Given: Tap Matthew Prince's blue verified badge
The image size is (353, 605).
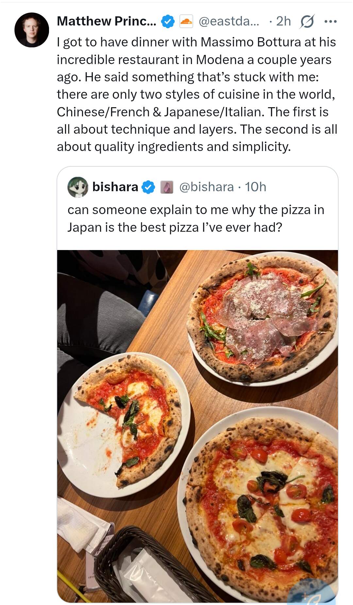Looking at the screenshot, I should (168, 22).
